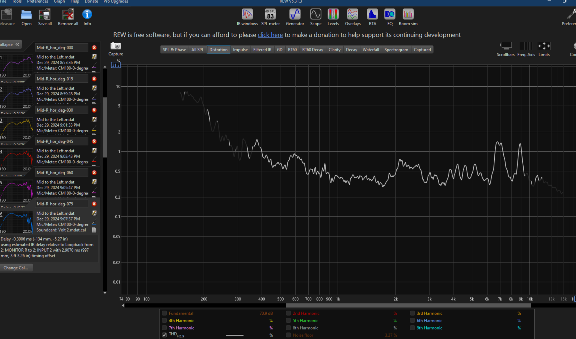This screenshot has height=339, width=576.
Task: Open the Preferences menu
Action: [38, 1]
